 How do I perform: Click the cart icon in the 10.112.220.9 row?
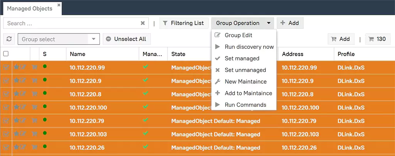pos(34,81)
